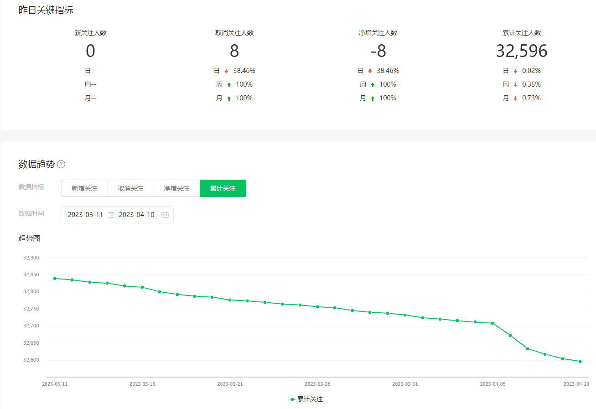
Task: Click the 32,596 cumulative followers figure
Action: coord(522,51)
